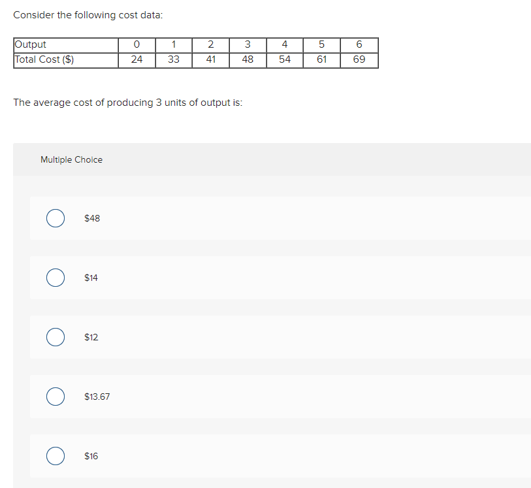
Task: Click the table cell showing 69
Action: click(x=359, y=59)
